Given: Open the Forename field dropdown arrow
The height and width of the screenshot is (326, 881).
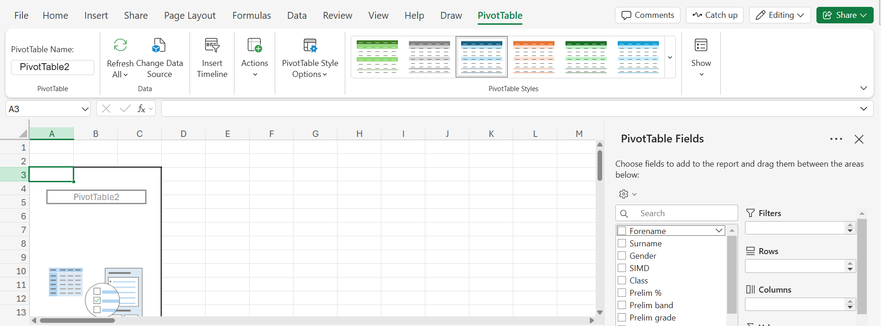Looking at the screenshot, I should pos(719,231).
